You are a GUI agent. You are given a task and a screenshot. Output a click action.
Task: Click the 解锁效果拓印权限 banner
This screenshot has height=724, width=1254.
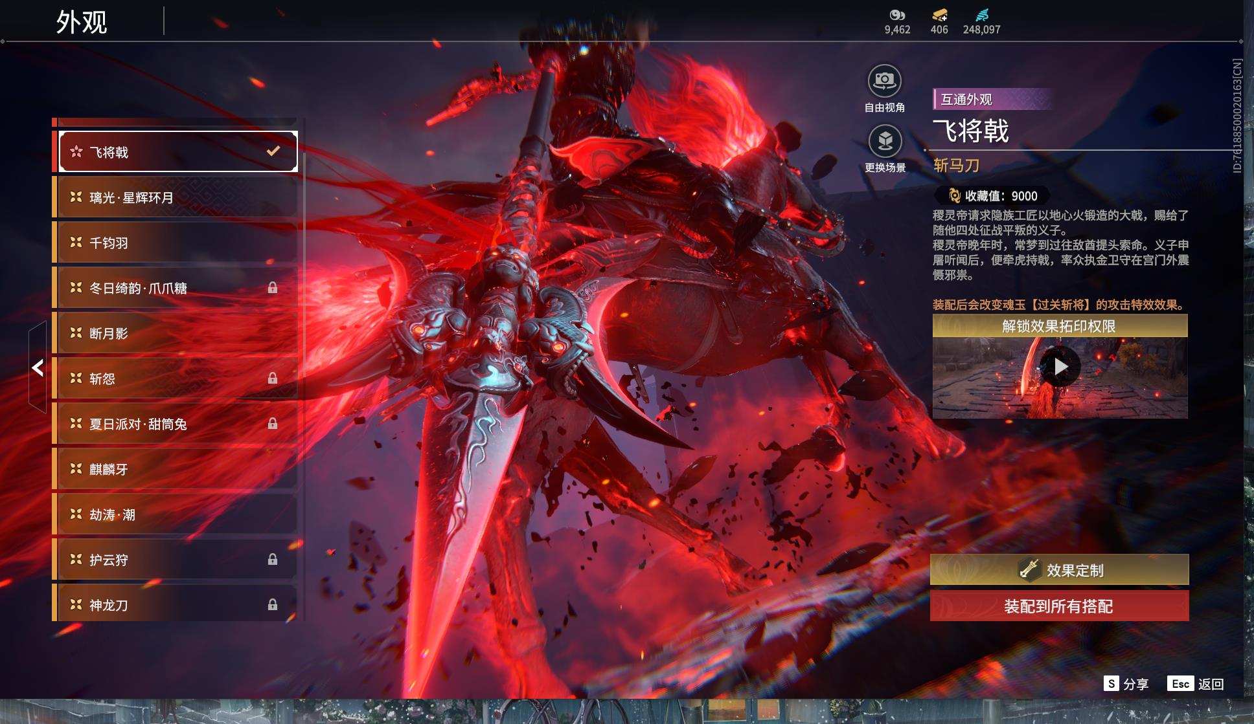(1060, 326)
